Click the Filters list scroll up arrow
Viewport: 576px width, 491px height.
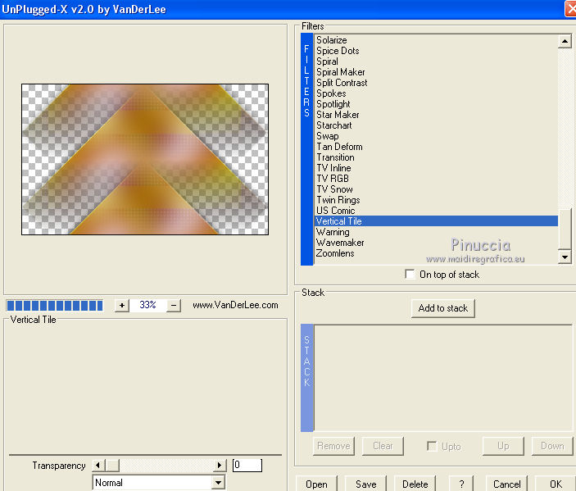click(x=565, y=41)
